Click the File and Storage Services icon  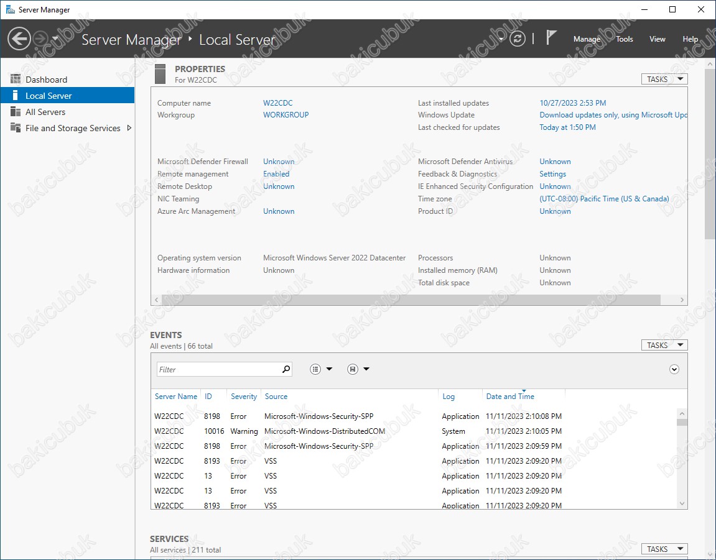click(16, 128)
